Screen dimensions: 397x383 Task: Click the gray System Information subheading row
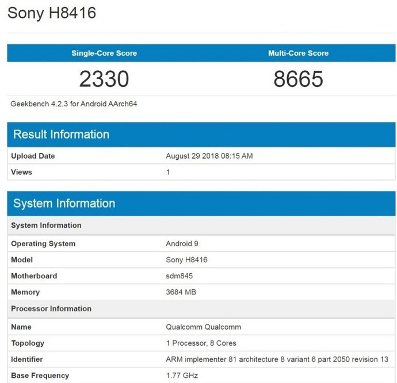pyautogui.click(x=201, y=225)
